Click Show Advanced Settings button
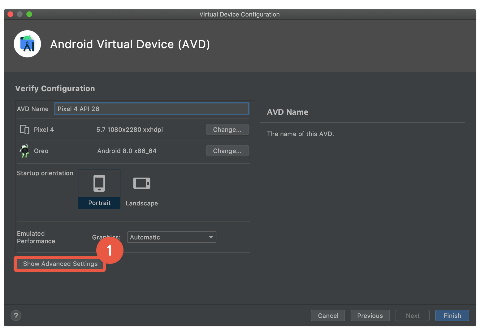 60,264
